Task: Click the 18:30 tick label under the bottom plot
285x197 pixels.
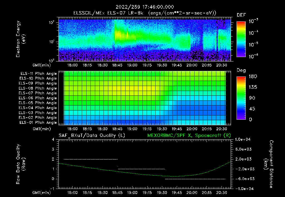Action: click(x=102, y=193)
